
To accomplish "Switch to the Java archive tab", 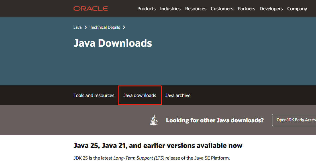I will tap(178, 95).
